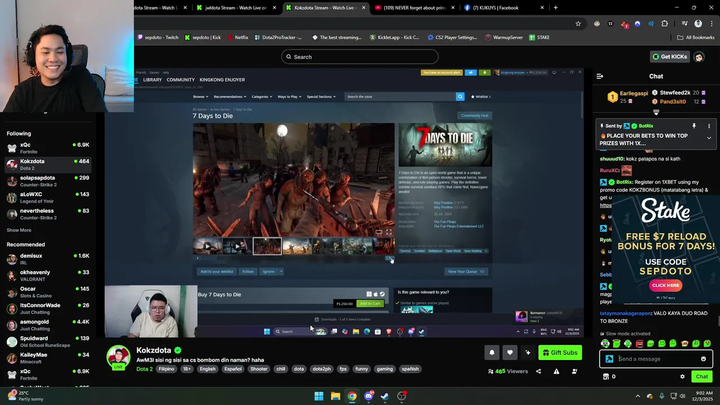This screenshot has width=720, height=405.
Task: Click the Gift Subs button
Action: coord(560,353)
